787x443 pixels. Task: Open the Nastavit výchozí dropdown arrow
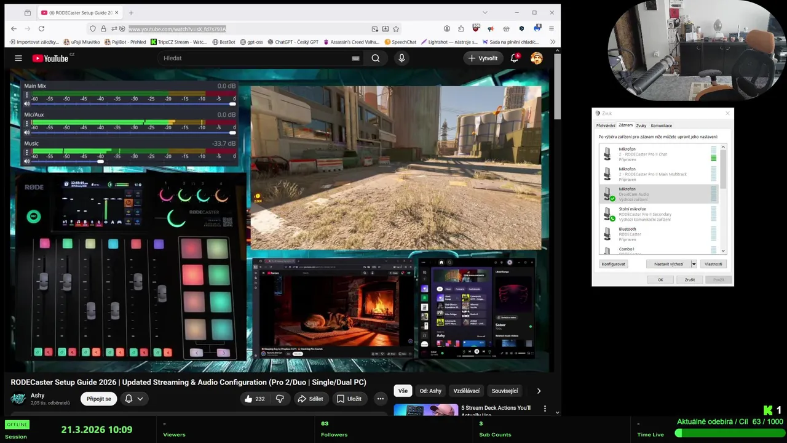coord(694,264)
